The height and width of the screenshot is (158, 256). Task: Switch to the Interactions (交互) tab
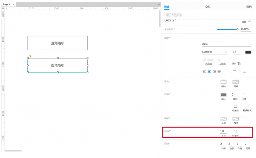pyautogui.click(x=208, y=7)
